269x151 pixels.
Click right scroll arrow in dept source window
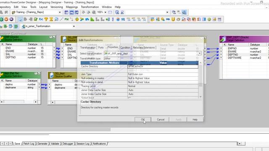coord(35,102)
